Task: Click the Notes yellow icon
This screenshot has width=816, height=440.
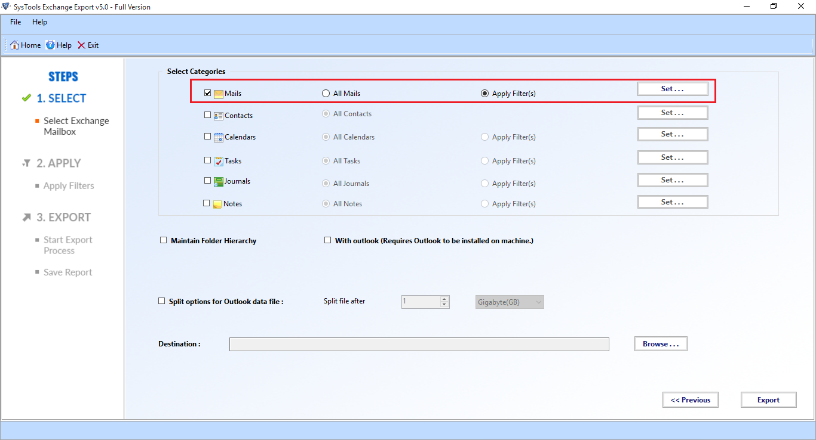Action: [x=217, y=204]
